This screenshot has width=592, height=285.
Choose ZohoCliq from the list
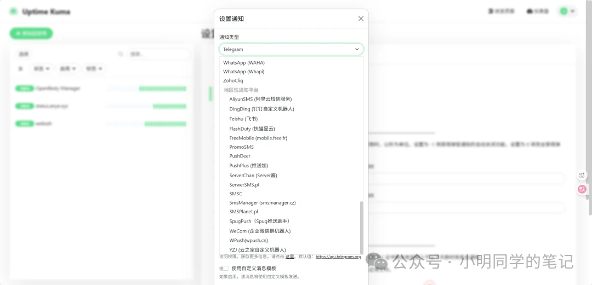pos(233,80)
